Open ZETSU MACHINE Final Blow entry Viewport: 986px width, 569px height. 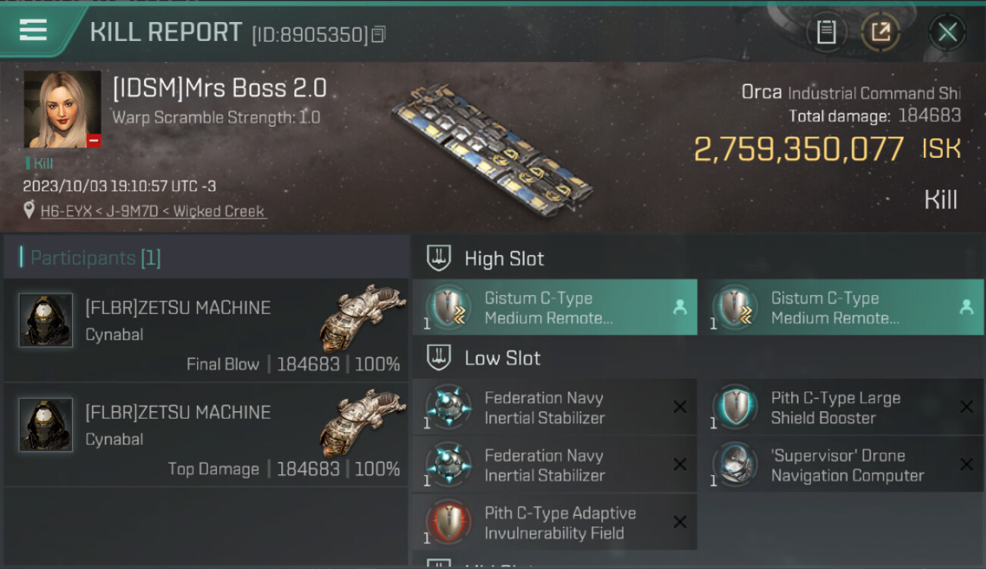click(206, 330)
